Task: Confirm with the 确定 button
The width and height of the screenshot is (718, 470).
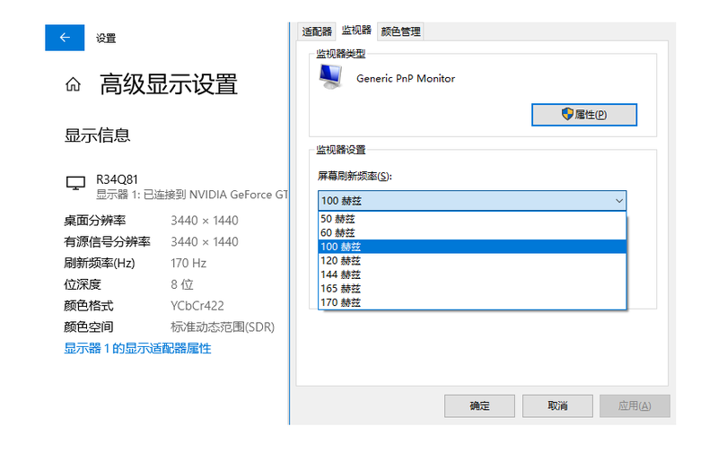Action: [479, 406]
